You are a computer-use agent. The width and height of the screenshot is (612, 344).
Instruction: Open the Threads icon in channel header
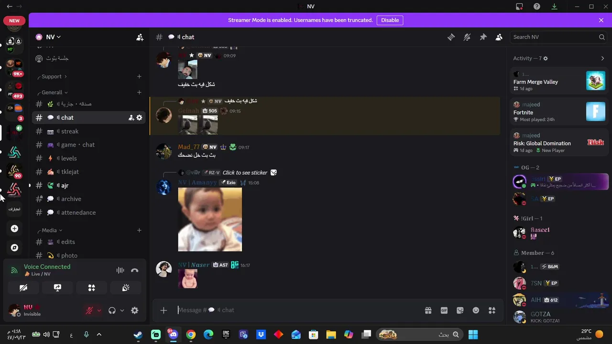coord(451,37)
